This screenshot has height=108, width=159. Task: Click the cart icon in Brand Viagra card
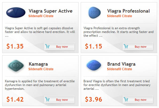126,99
